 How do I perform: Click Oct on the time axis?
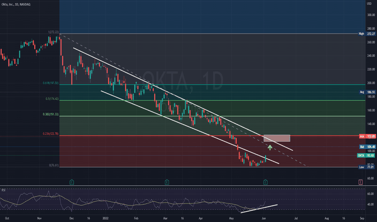click(7, 218)
